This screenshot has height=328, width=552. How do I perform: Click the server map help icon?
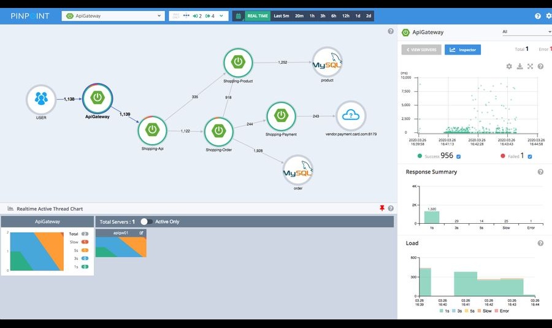pos(391,31)
